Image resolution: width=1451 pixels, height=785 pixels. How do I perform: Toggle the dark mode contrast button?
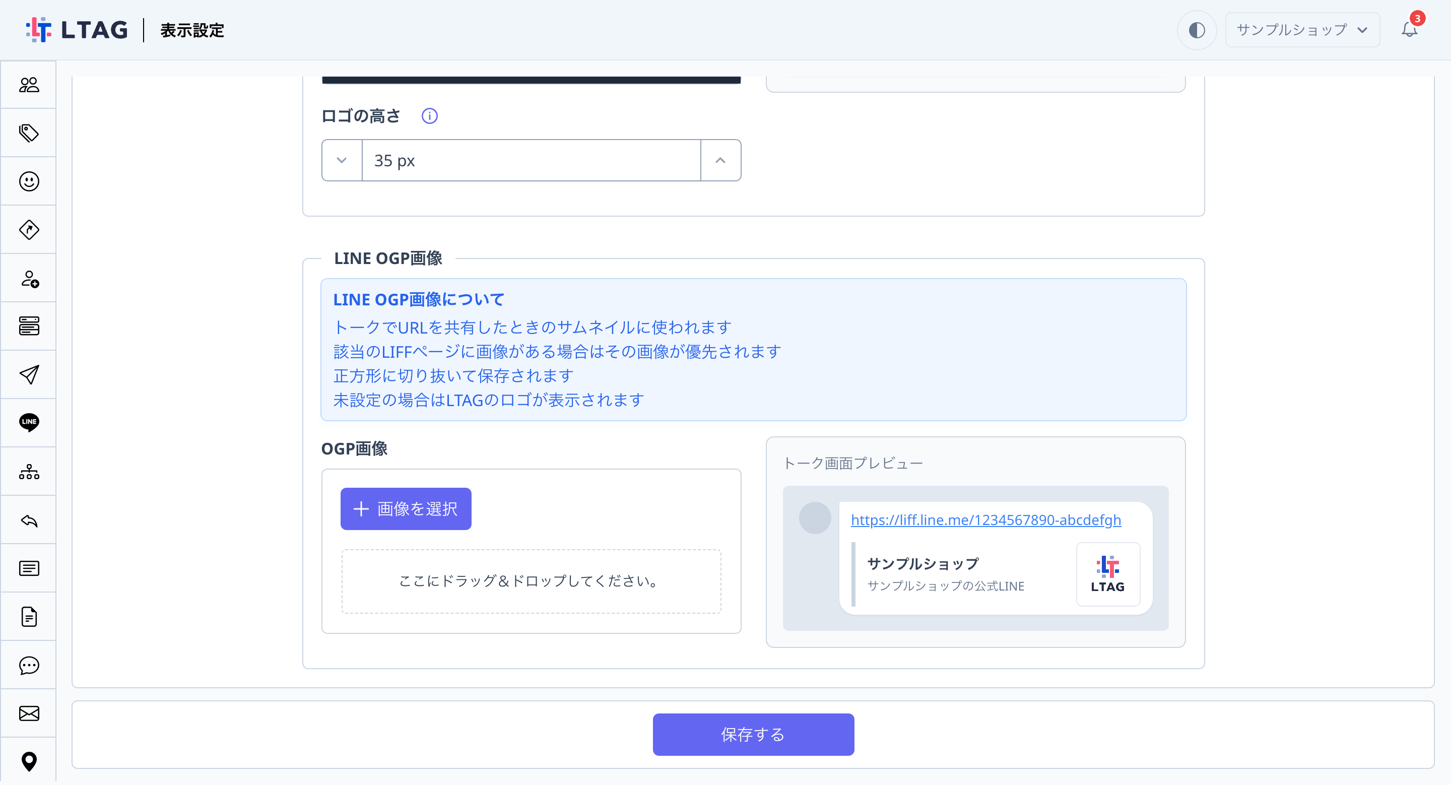pos(1197,30)
